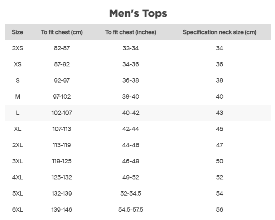Image resolution: width=275 pixels, height=220 pixels.
Task: Select the 3XL chest range 119-125
Action: coord(62,161)
